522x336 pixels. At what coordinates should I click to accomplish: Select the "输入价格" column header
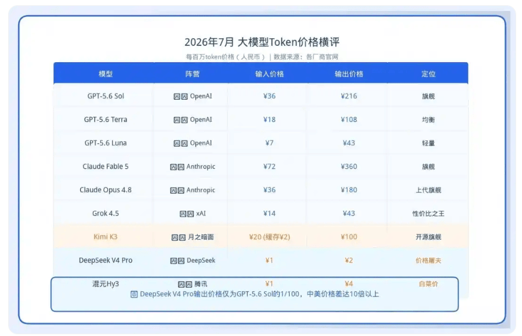(x=269, y=74)
